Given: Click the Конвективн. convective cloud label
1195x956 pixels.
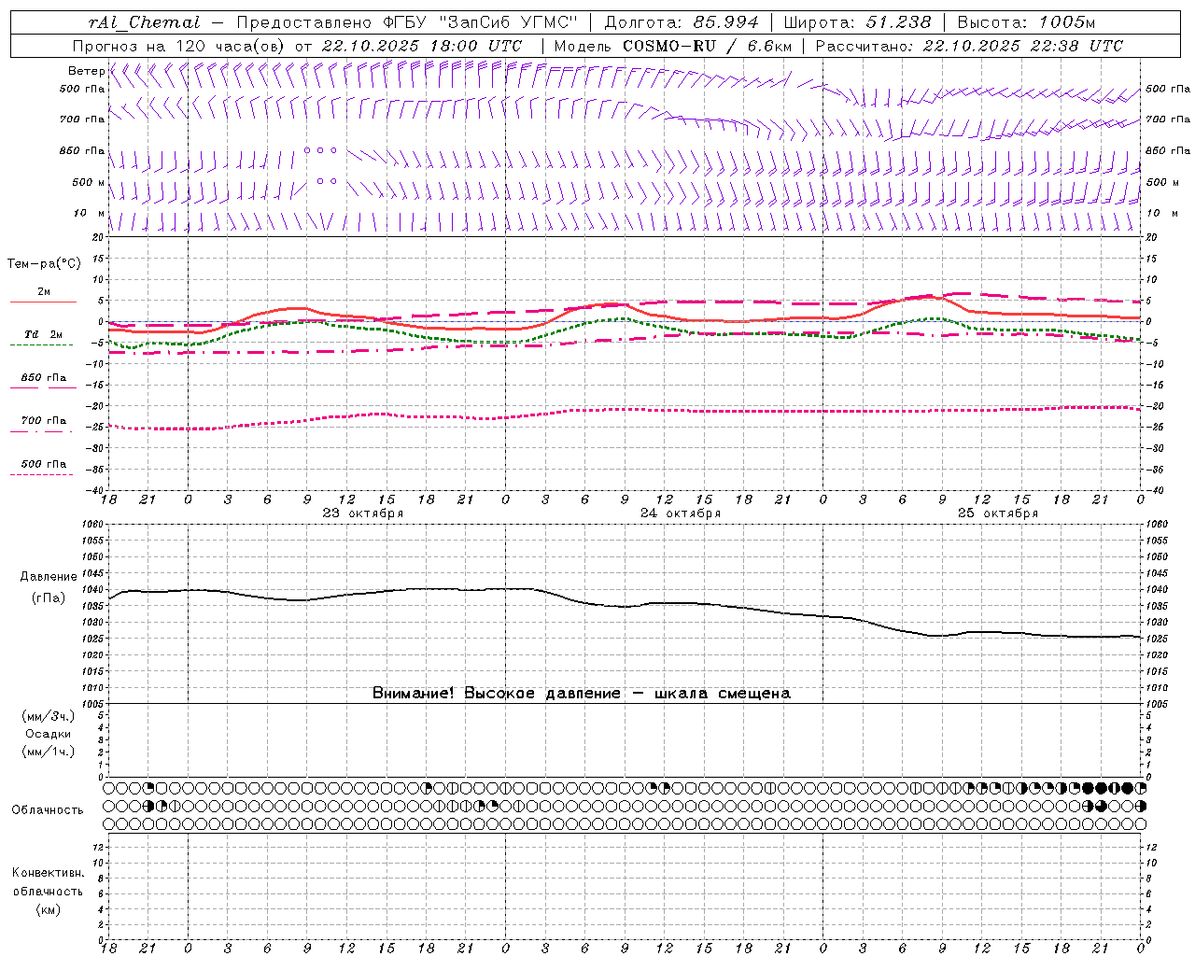Looking at the screenshot, I should click(x=48, y=873).
